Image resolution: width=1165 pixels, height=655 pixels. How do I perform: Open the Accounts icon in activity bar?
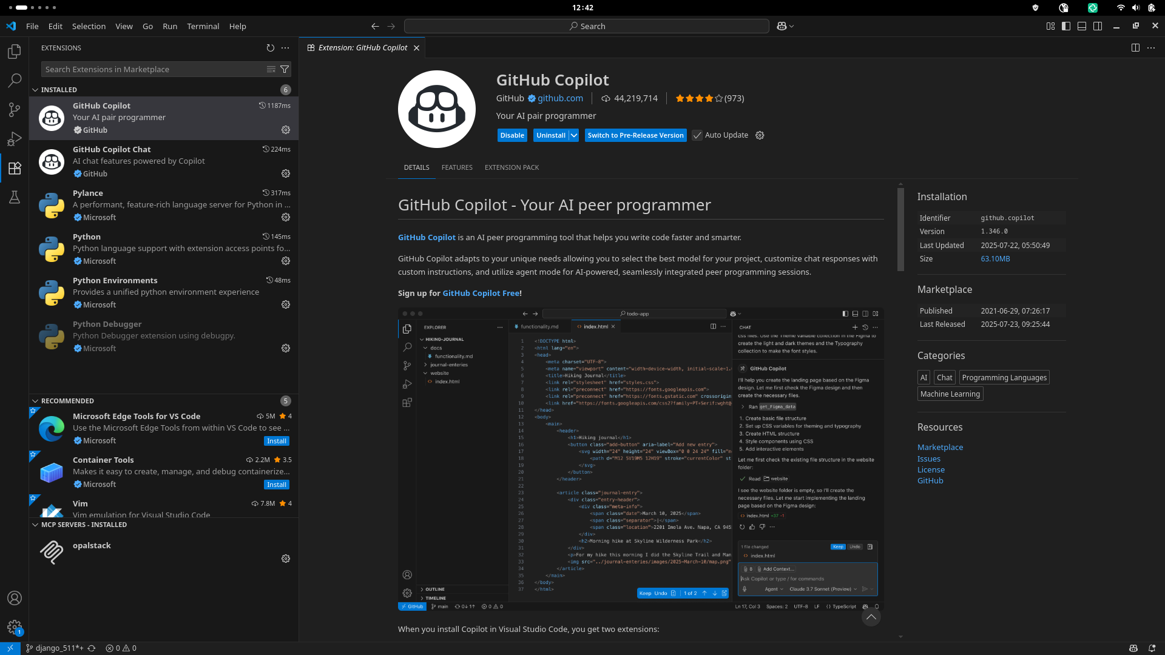(15, 598)
